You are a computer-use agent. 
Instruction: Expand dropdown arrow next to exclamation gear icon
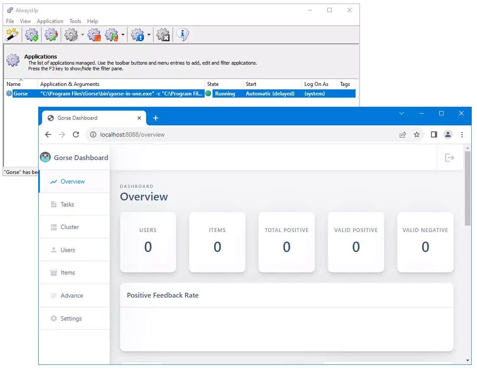pos(149,35)
